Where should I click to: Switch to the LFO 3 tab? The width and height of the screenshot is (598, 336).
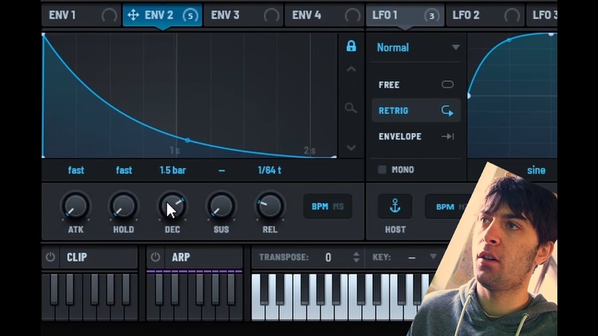(542, 15)
